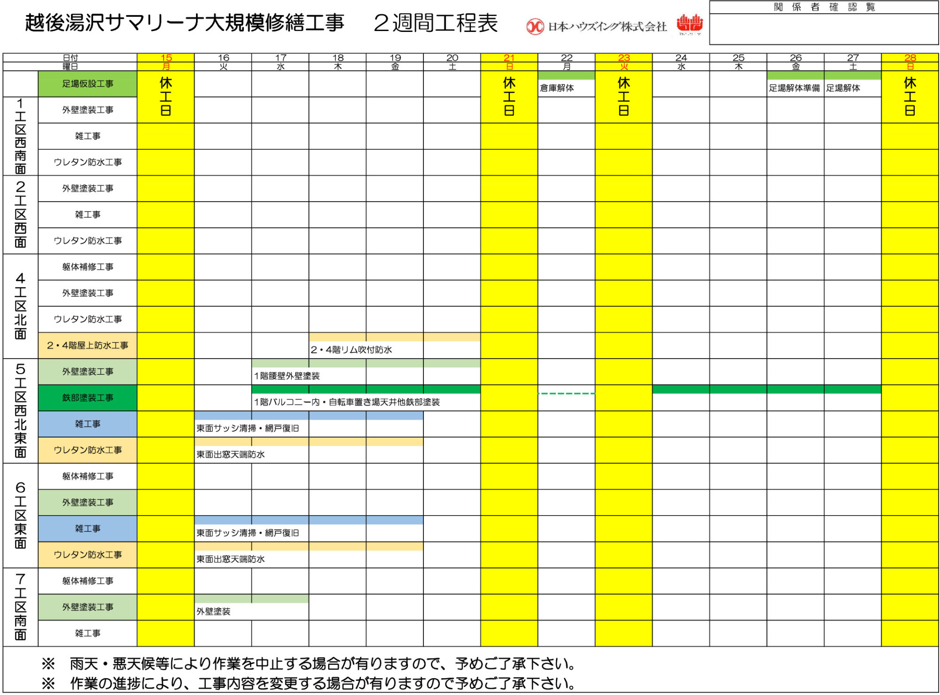Select ウレタン防水工事 in 2工区西面
Screen dimensions: 940x695
tap(87, 241)
